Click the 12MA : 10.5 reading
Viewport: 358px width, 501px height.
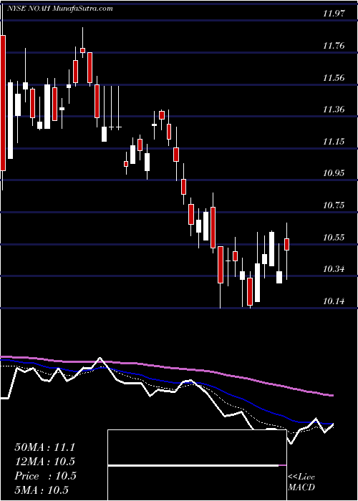[44, 462]
